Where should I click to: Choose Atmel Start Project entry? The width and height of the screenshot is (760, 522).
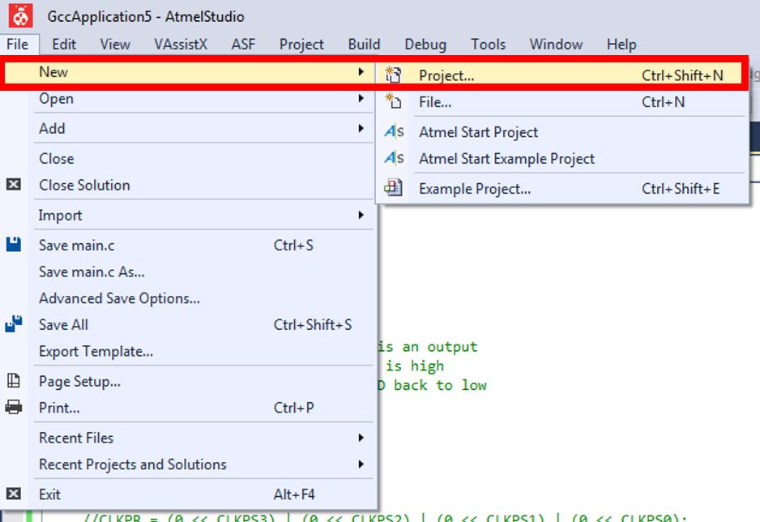562,132
